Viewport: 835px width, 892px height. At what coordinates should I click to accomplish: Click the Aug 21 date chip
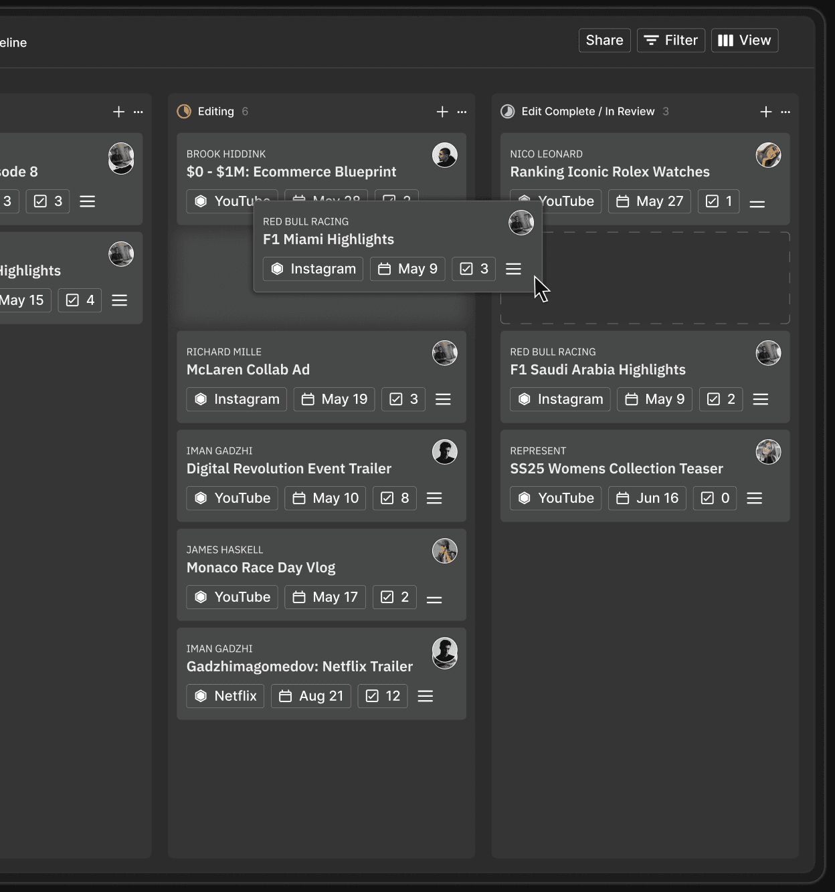tap(311, 696)
